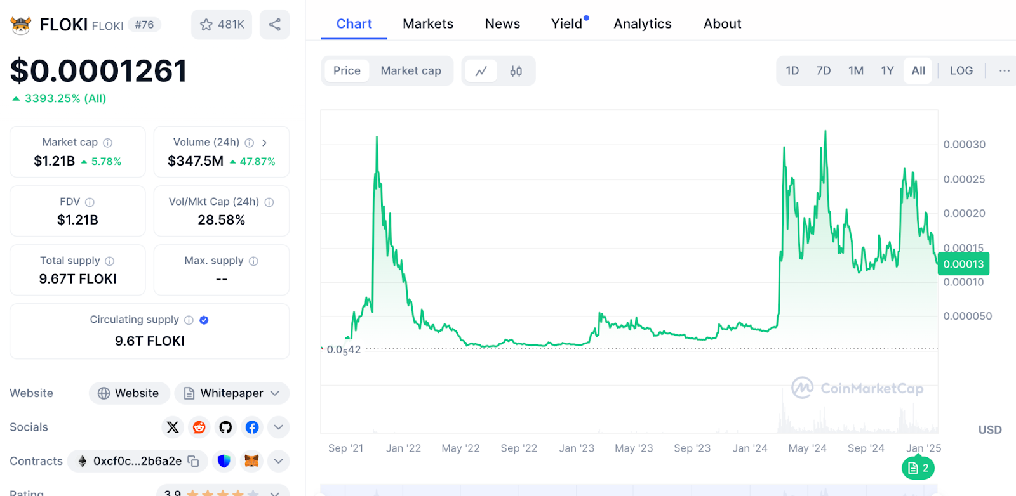Open the Chart tab
Screen dimensions: 1016x496
(x=354, y=23)
